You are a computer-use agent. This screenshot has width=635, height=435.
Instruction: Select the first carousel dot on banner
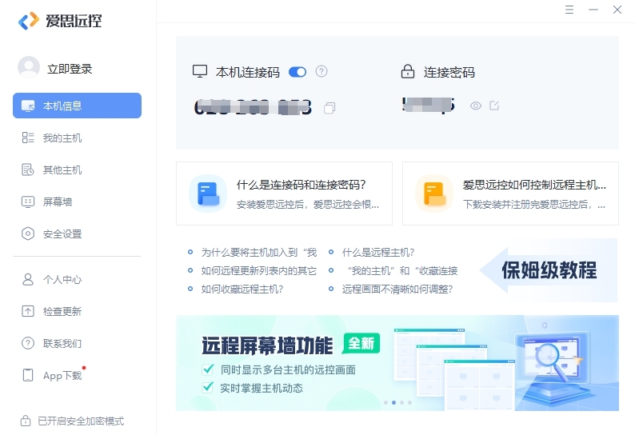386,402
